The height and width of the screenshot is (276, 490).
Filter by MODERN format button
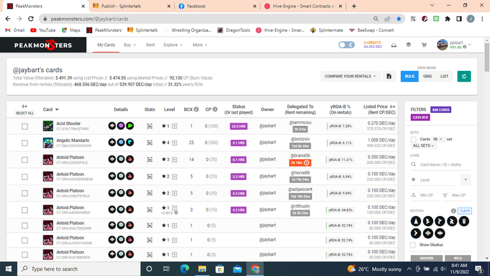coord(427,258)
